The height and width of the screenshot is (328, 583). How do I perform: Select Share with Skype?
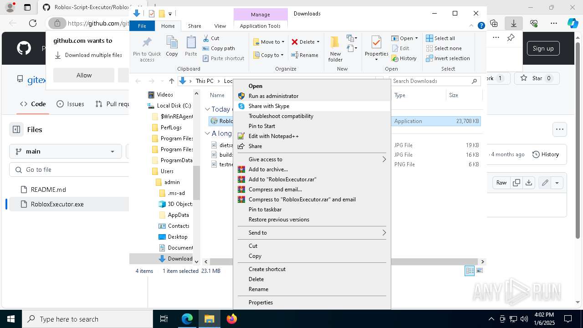tap(312, 106)
